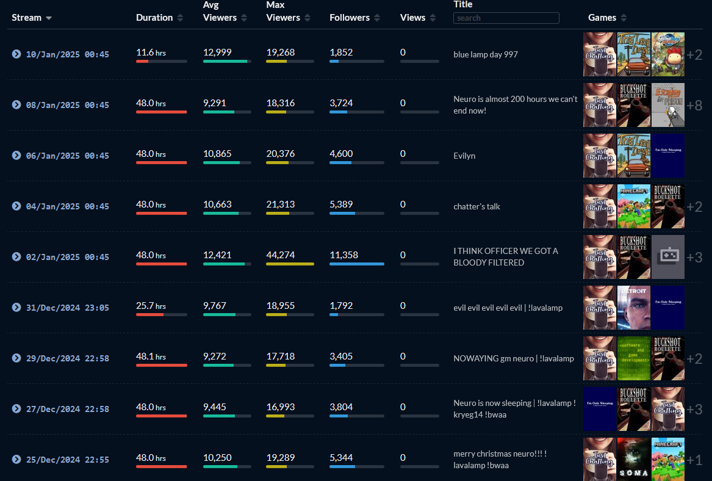Sort by Avg Viewers column arrows
This screenshot has height=481, width=712.
point(244,18)
